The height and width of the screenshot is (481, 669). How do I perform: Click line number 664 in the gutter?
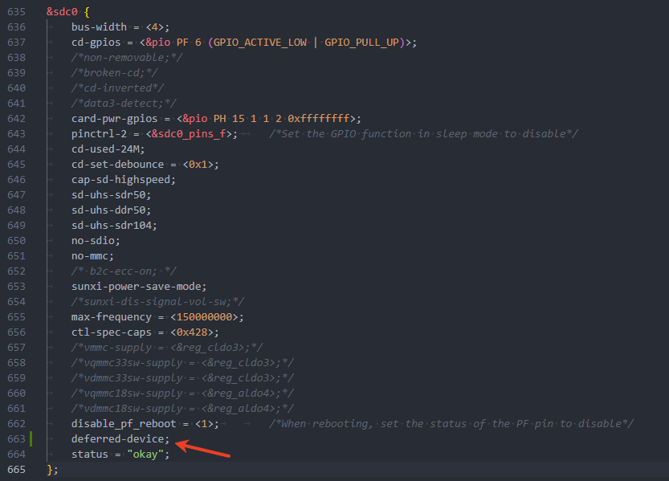(16, 454)
